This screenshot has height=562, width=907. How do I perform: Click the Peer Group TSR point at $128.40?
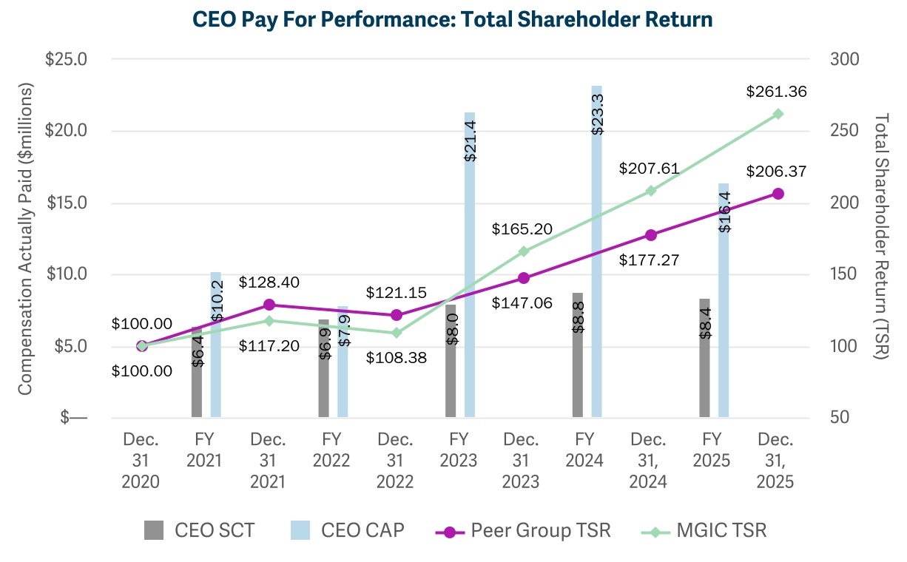tap(269, 305)
